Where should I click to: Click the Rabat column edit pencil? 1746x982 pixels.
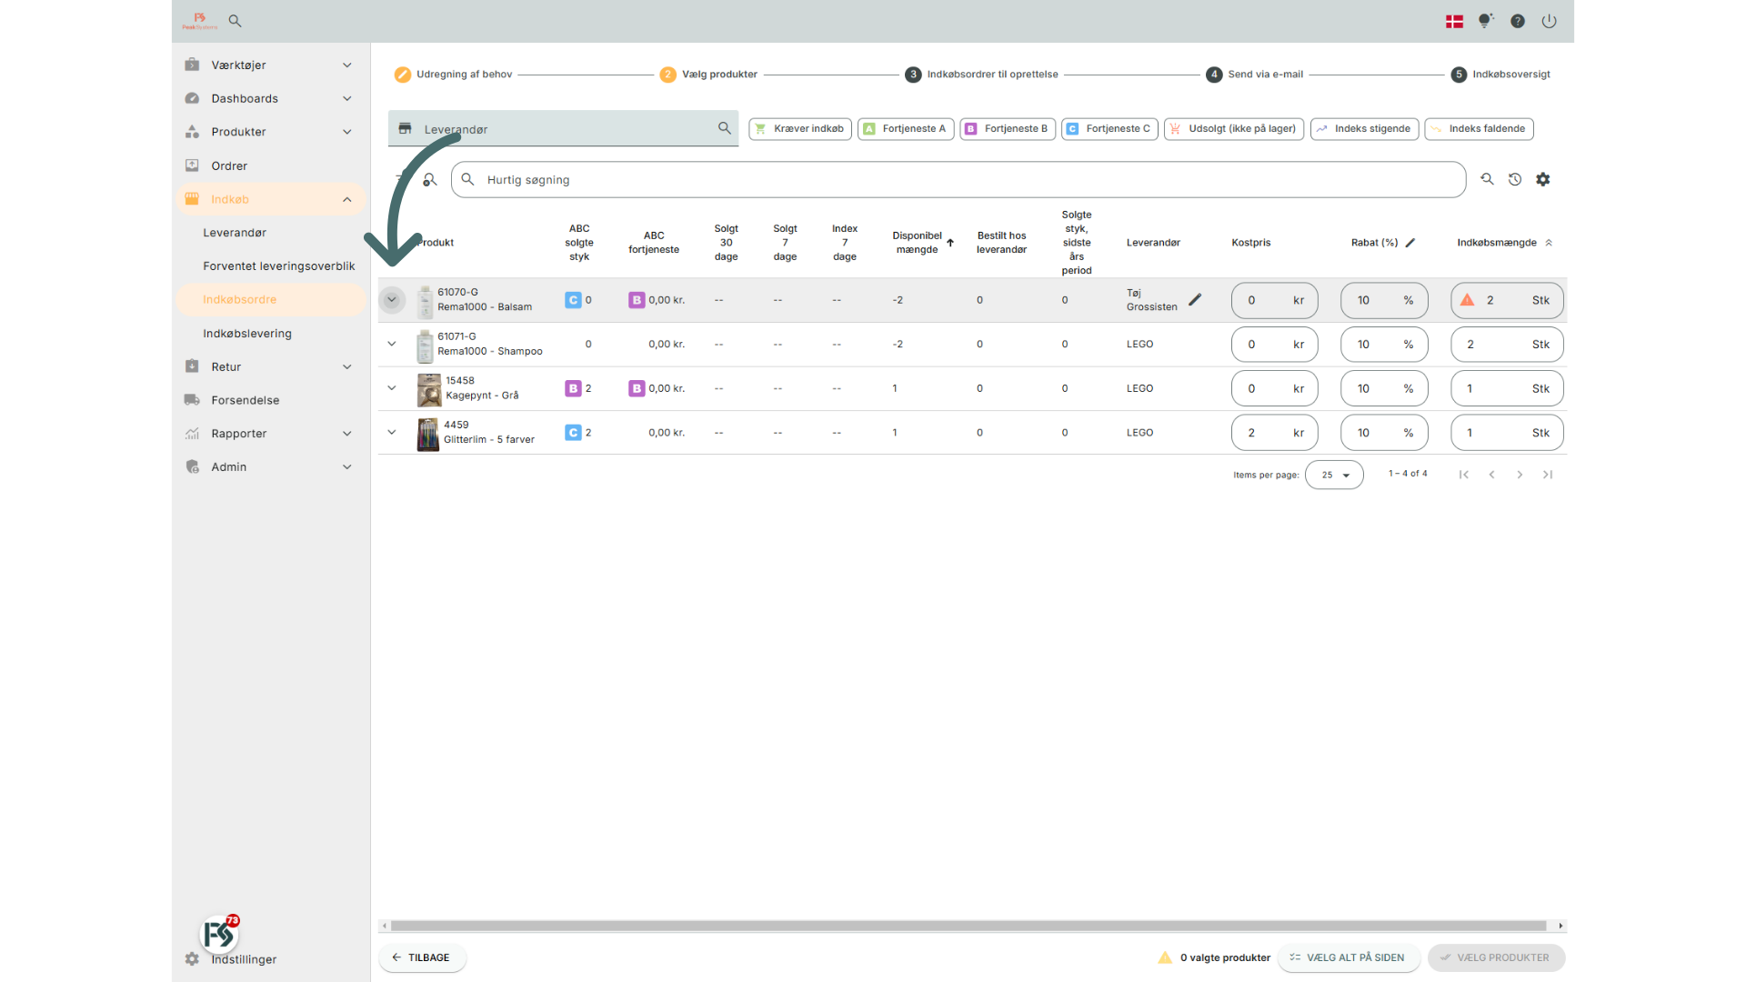coord(1410,243)
